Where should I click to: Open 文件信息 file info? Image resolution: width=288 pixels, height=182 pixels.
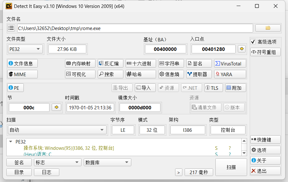point(23,64)
